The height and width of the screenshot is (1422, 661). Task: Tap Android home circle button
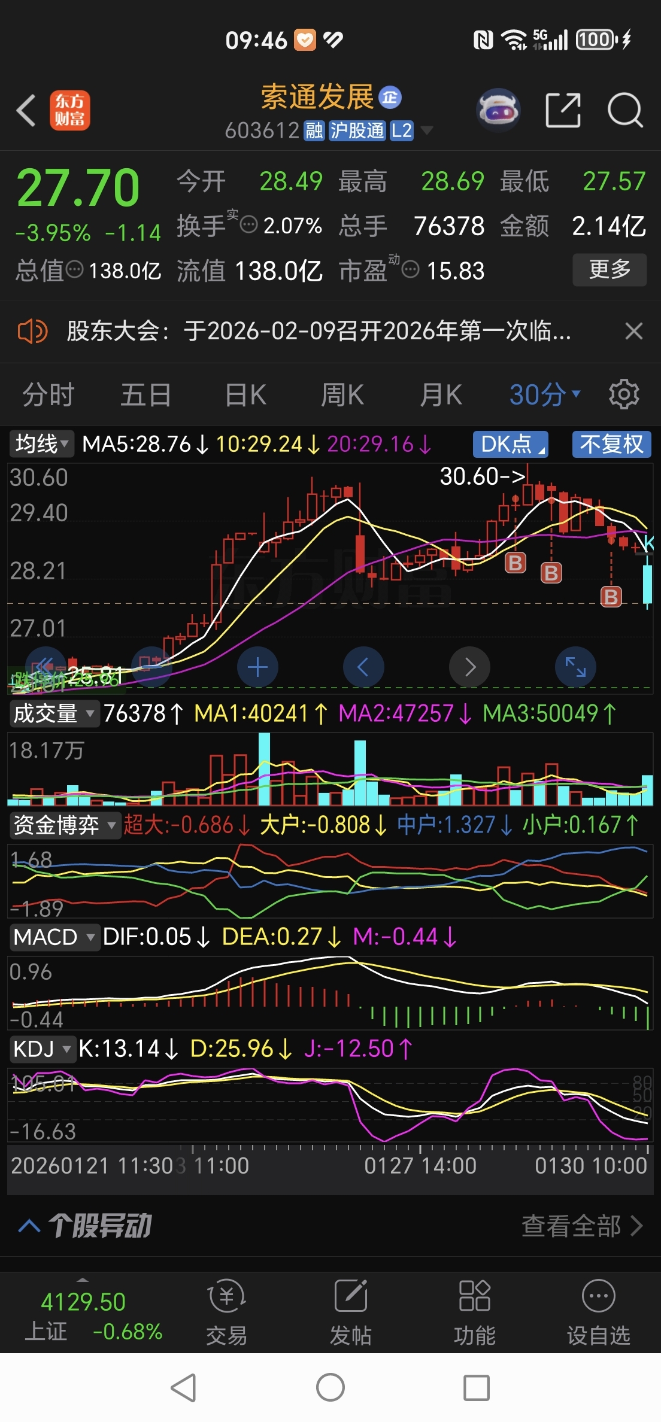[330, 1387]
